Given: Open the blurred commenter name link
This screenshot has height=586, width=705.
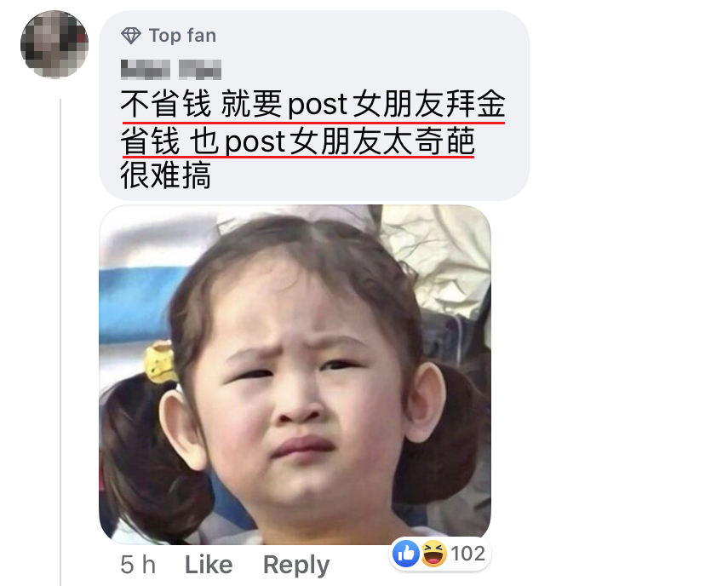Looking at the screenshot, I should [171, 70].
